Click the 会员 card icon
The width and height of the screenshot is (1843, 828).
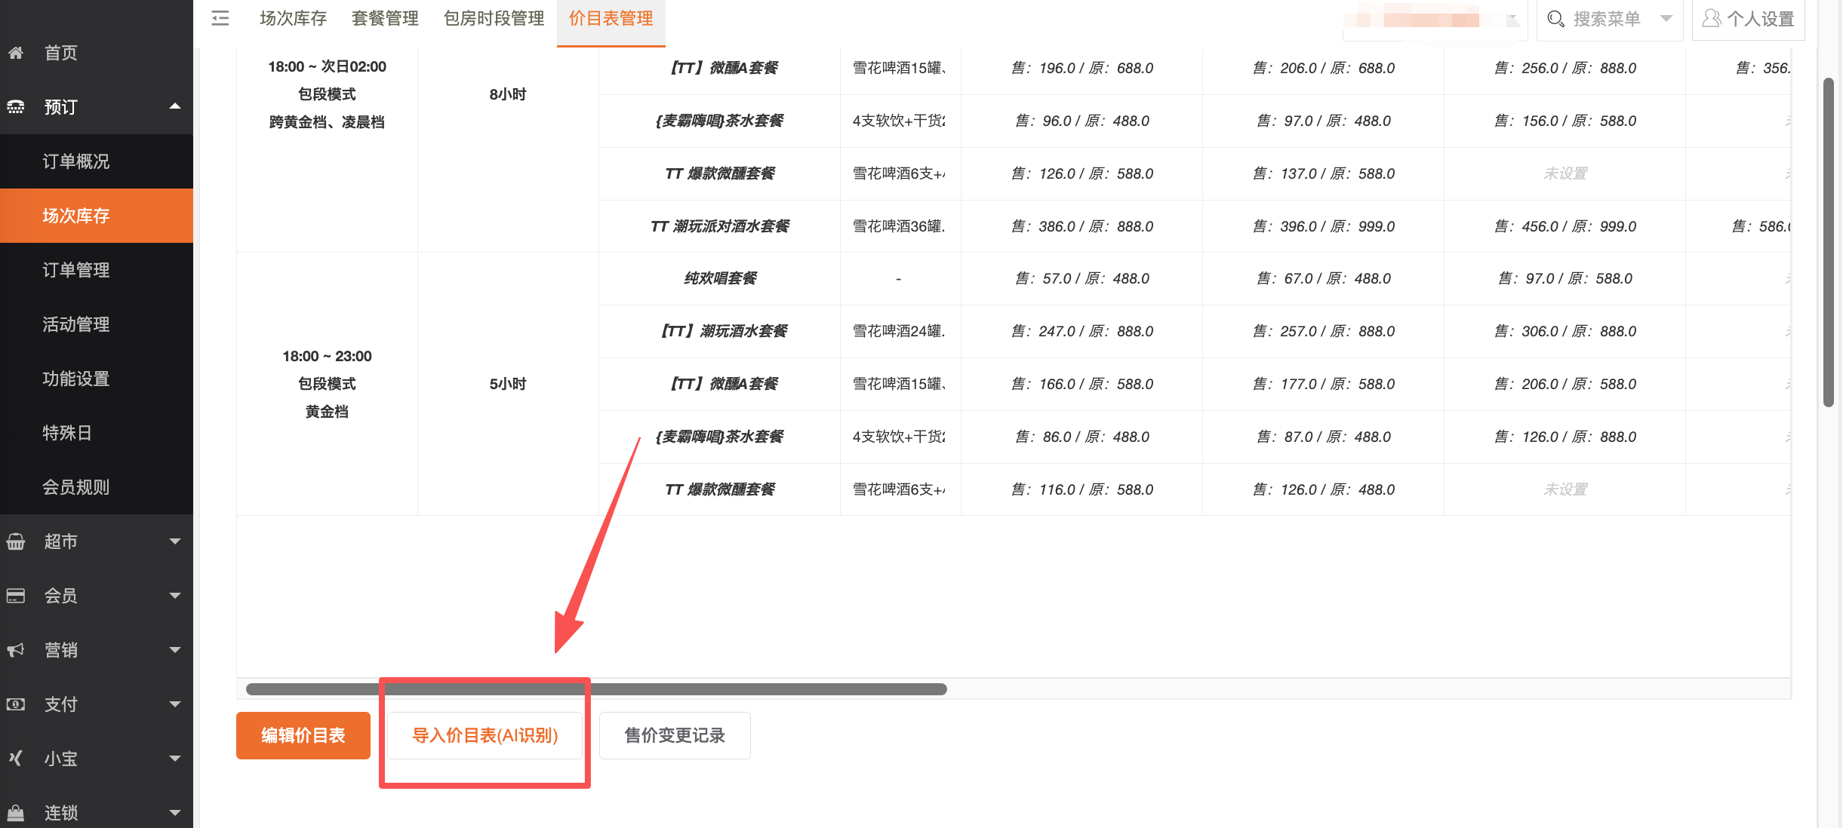[x=16, y=596]
